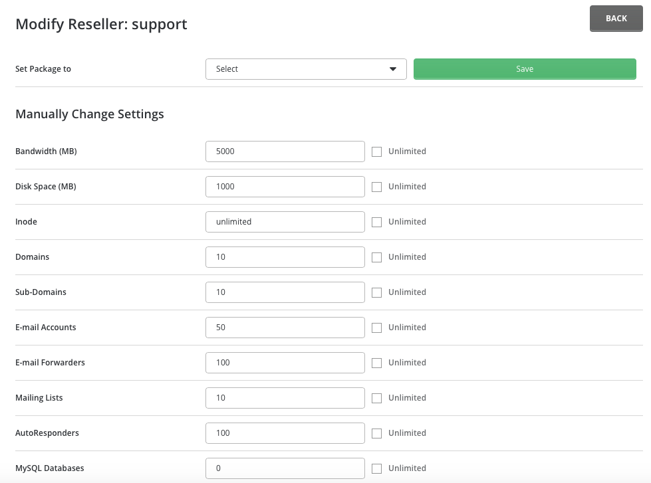The width and height of the screenshot is (651, 483).
Task: Click the green Save button
Action: pos(525,69)
